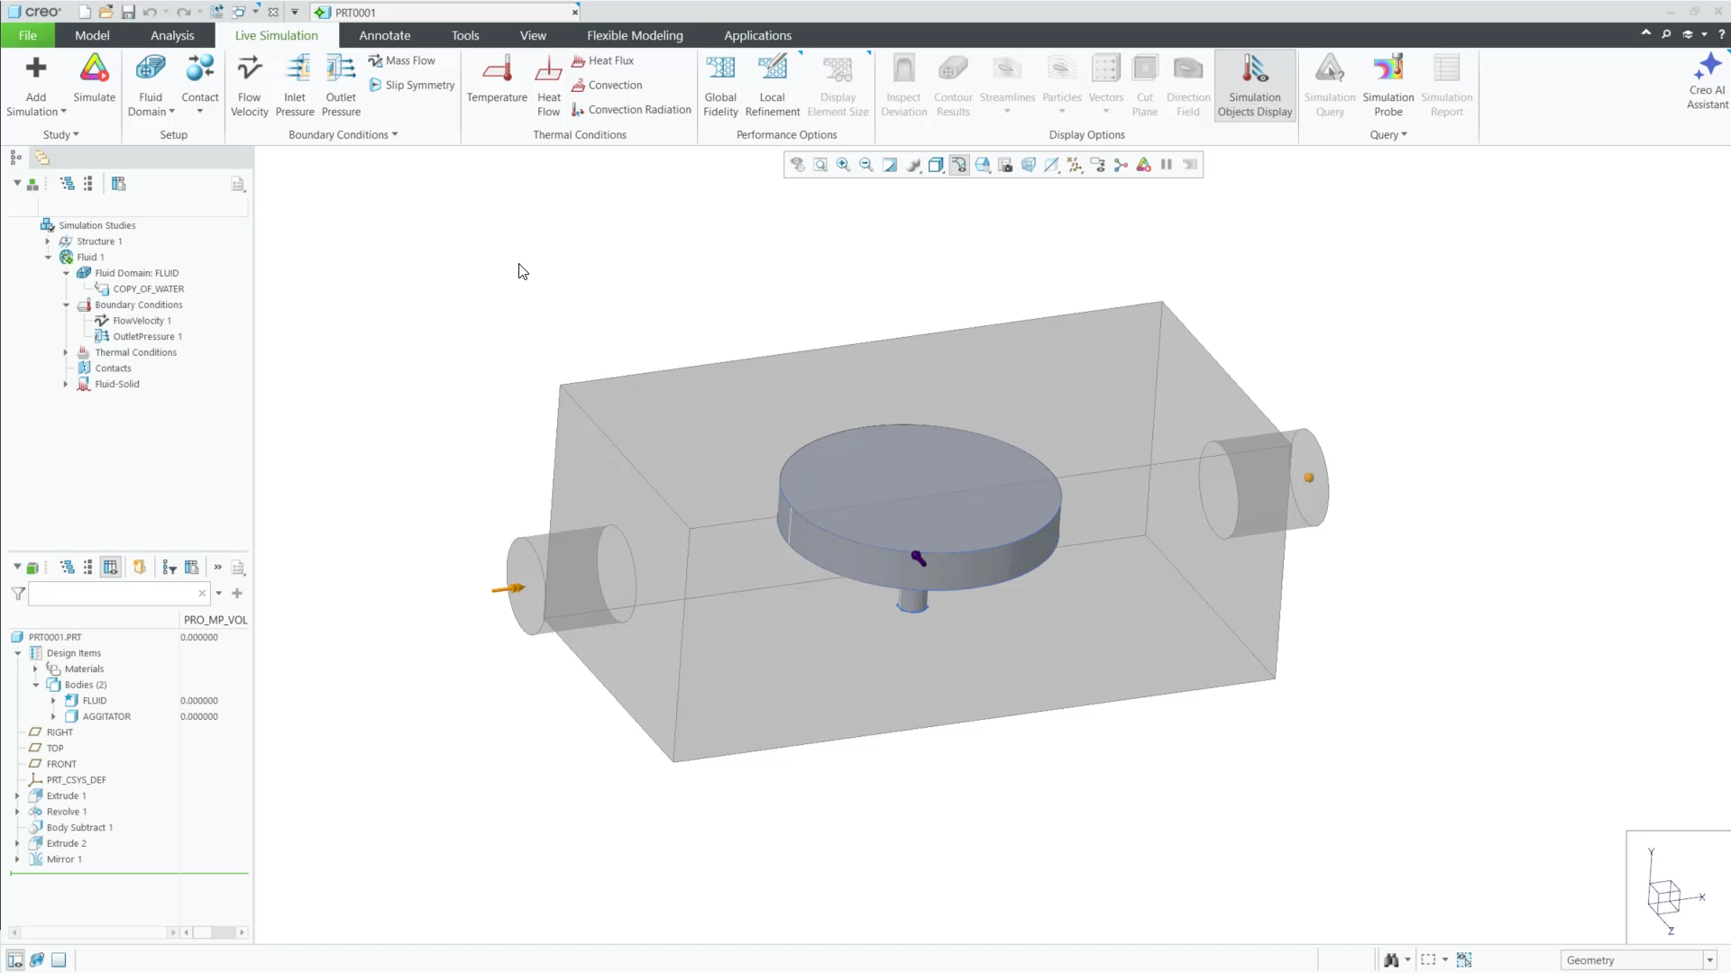The width and height of the screenshot is (1731, 973).
Task: Click the Zoom In magnifier icon
Action: point(843,165)
